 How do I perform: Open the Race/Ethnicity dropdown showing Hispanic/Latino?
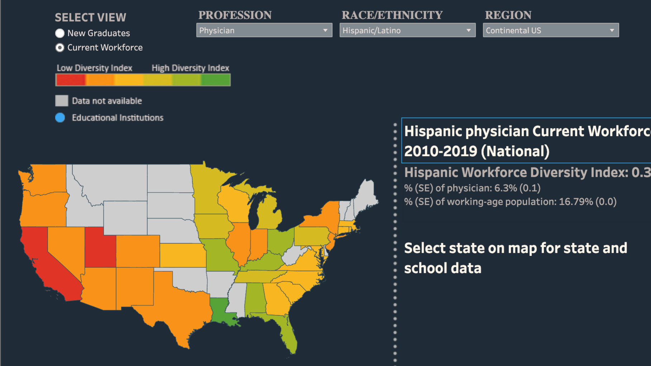pyautogui.click(x=407, y=30)
